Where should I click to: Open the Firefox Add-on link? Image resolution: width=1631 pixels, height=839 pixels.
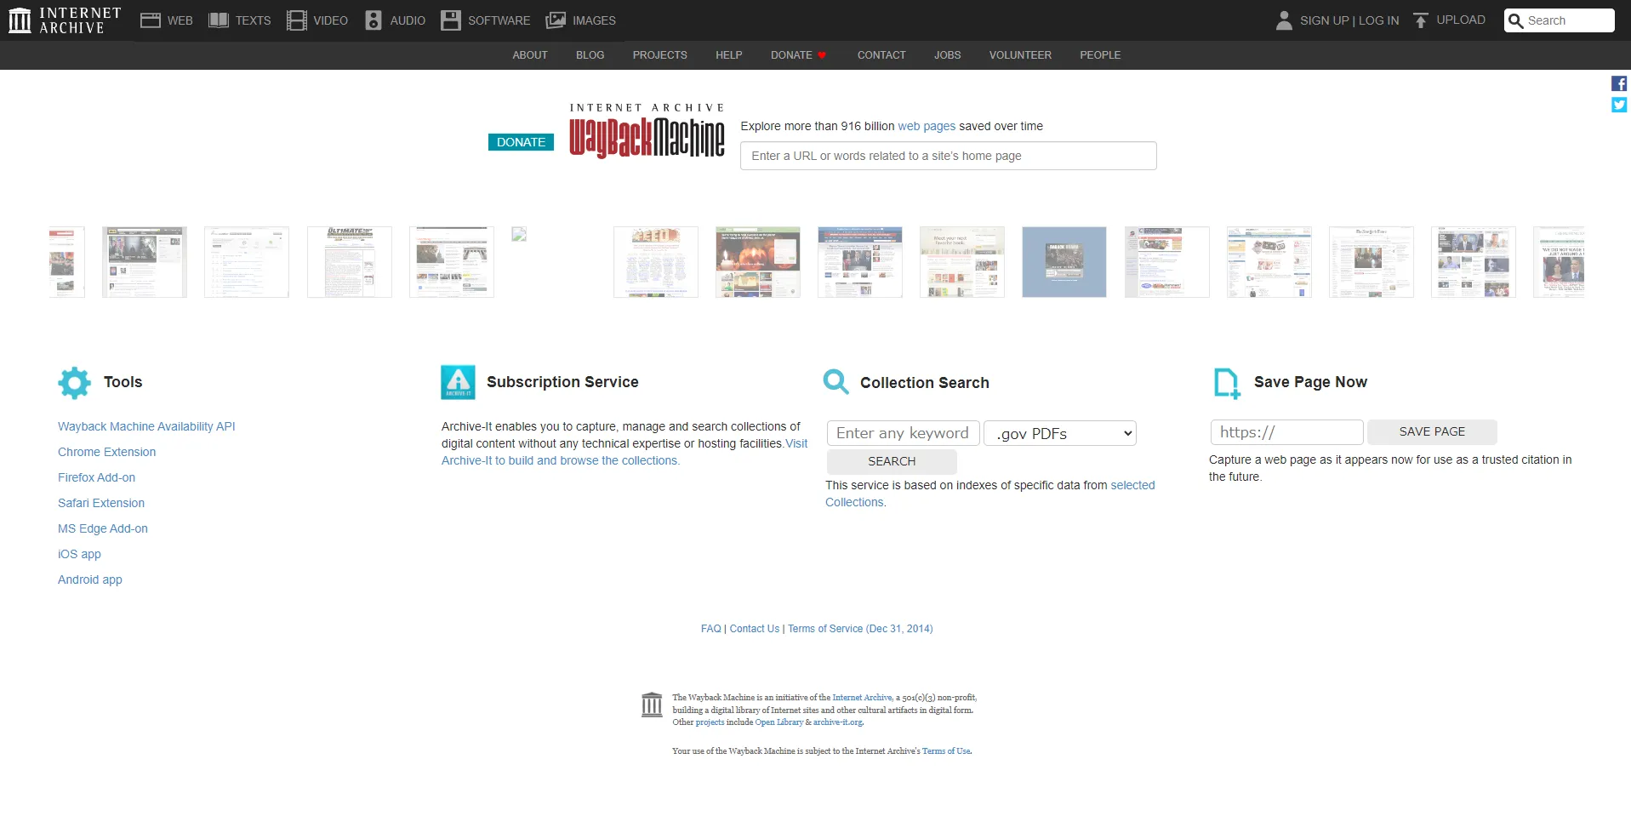pos(96,477)
